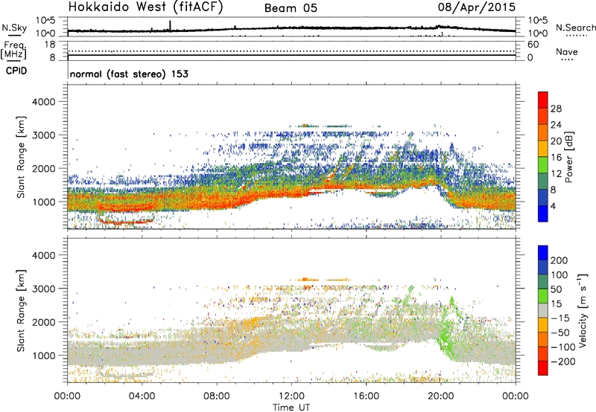
Task: Click the '4000' tick on power panel axis
Action: tap(43, 102)
